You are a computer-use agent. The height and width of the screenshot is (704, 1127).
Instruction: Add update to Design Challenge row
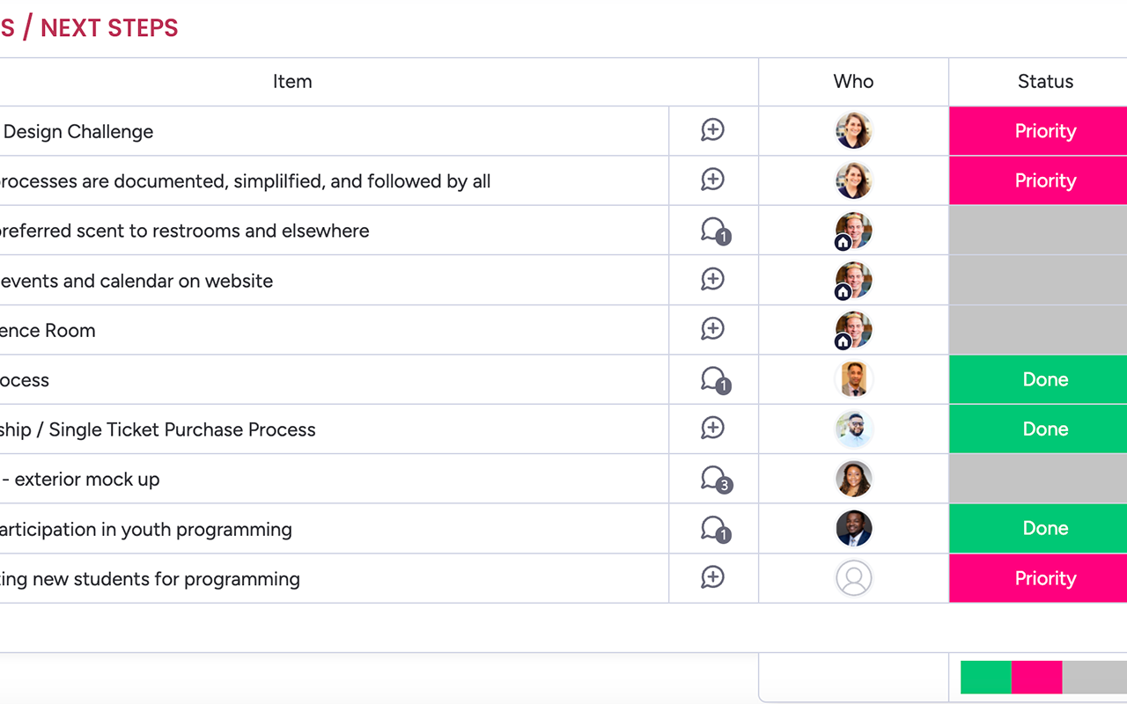pos(713,130)
